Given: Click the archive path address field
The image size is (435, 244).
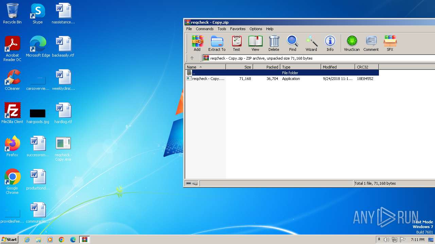Looking at the screenshot, I should (x=318, y=58).
